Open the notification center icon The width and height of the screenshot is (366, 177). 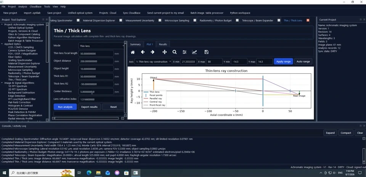[x=360, y=173]
